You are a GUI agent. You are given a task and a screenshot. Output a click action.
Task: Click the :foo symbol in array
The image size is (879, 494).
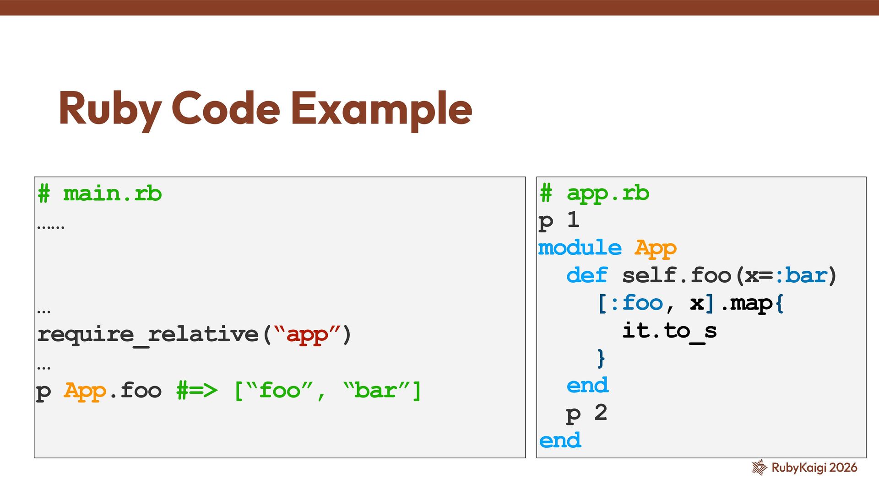[x=637, y=303]
